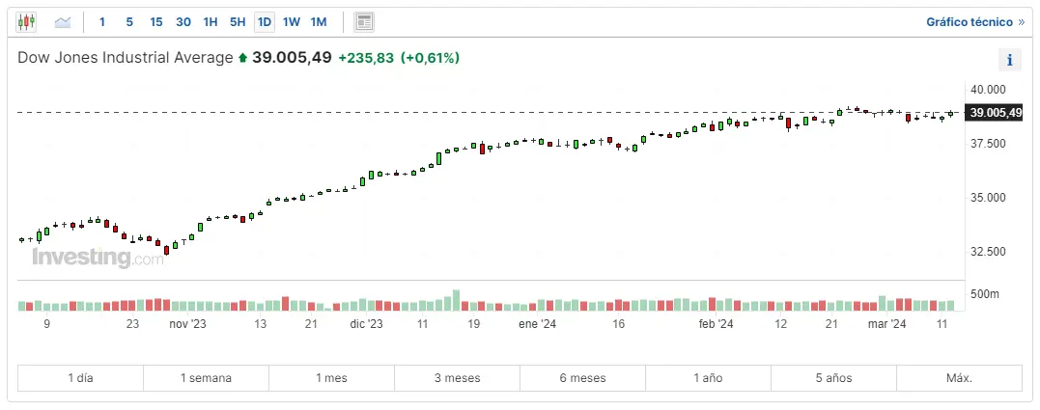Select the candlestick chart type icon
Image resolution: width=1040 pixels, height=410 pixels.
click(26, 21)
